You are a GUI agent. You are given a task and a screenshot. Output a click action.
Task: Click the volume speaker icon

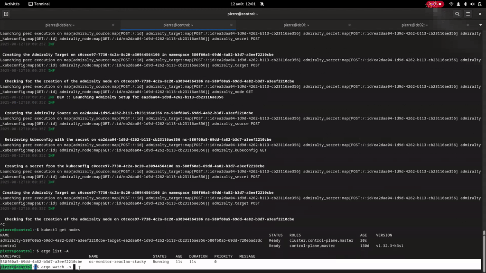pyautogui.click(x=472, y=4)
